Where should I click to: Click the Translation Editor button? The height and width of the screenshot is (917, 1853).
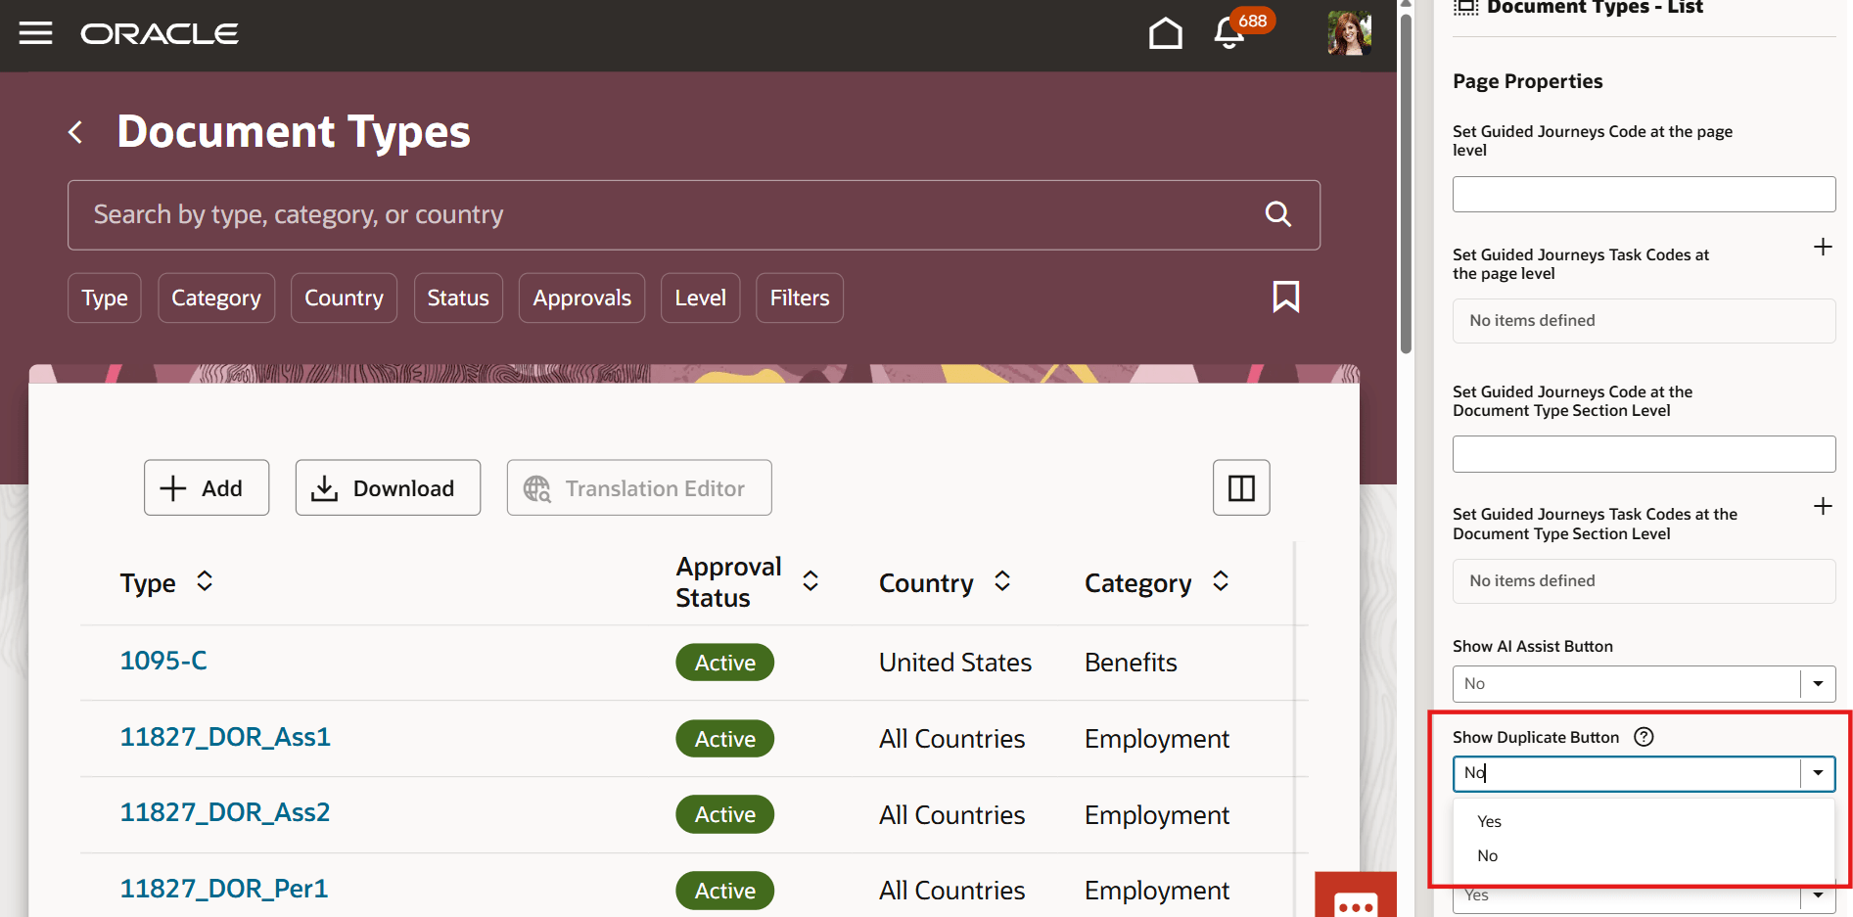point(639,487)
